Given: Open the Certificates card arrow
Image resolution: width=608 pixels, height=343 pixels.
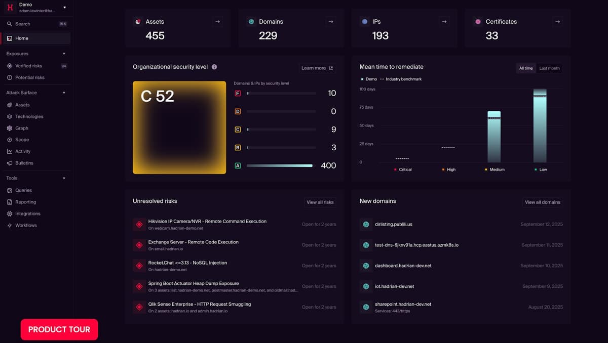Looking at the screenshot, I should pos(558,22).
